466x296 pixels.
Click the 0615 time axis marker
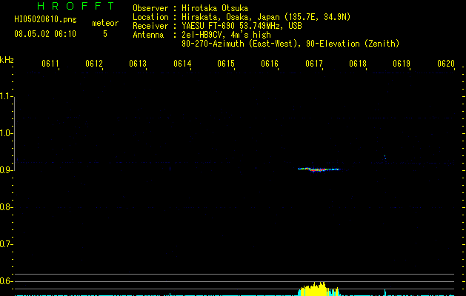pos(226,64)
